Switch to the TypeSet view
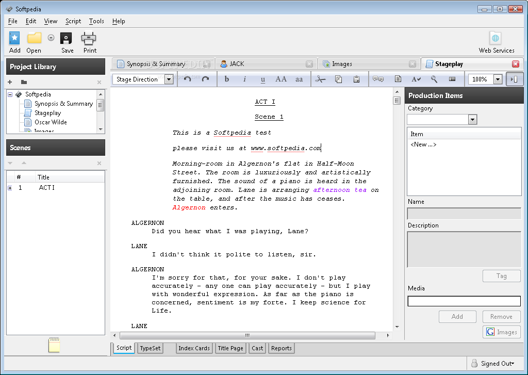This screenshot has width=528, height=375. (x=150, y=348)
